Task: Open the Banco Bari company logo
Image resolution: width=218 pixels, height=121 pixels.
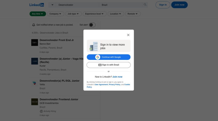Action: click(35, 43)
